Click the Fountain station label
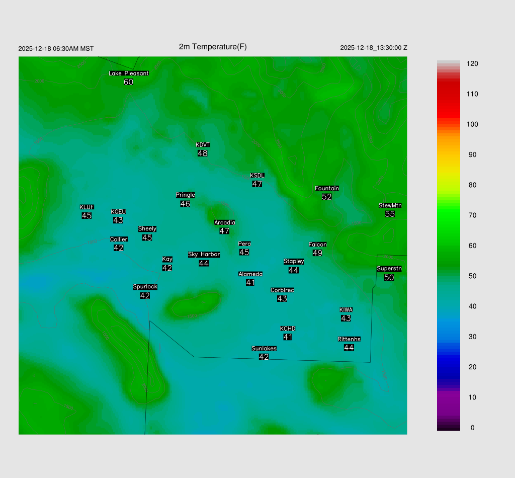The width and height of the screenshot is (515, 478). coord(327,189)
